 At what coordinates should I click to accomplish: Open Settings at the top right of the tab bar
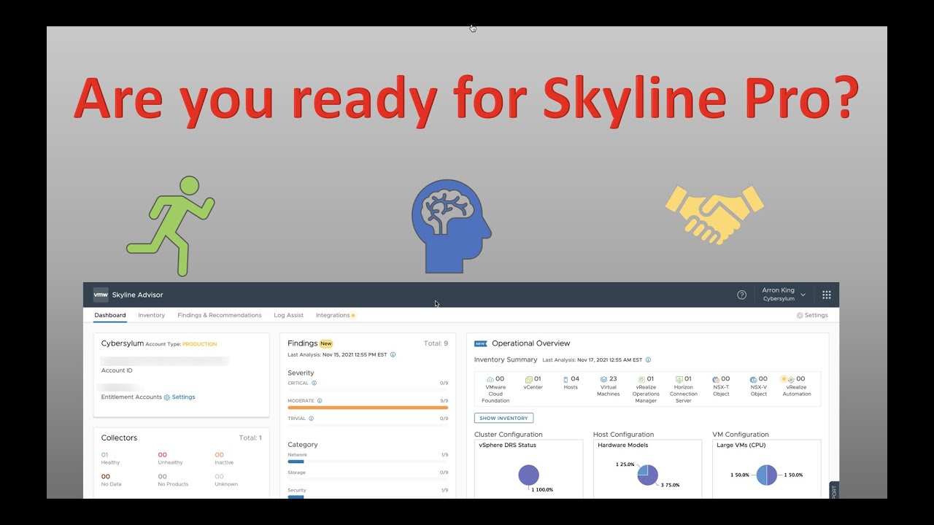812,315
